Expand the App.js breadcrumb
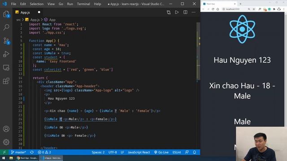The image size is (287, 161). [x=33, y=20]
